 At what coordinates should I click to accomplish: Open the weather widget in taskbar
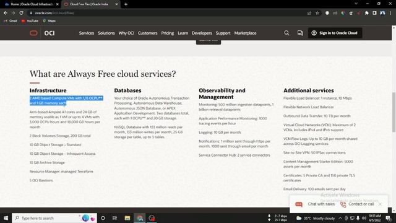tap(316, 218)
